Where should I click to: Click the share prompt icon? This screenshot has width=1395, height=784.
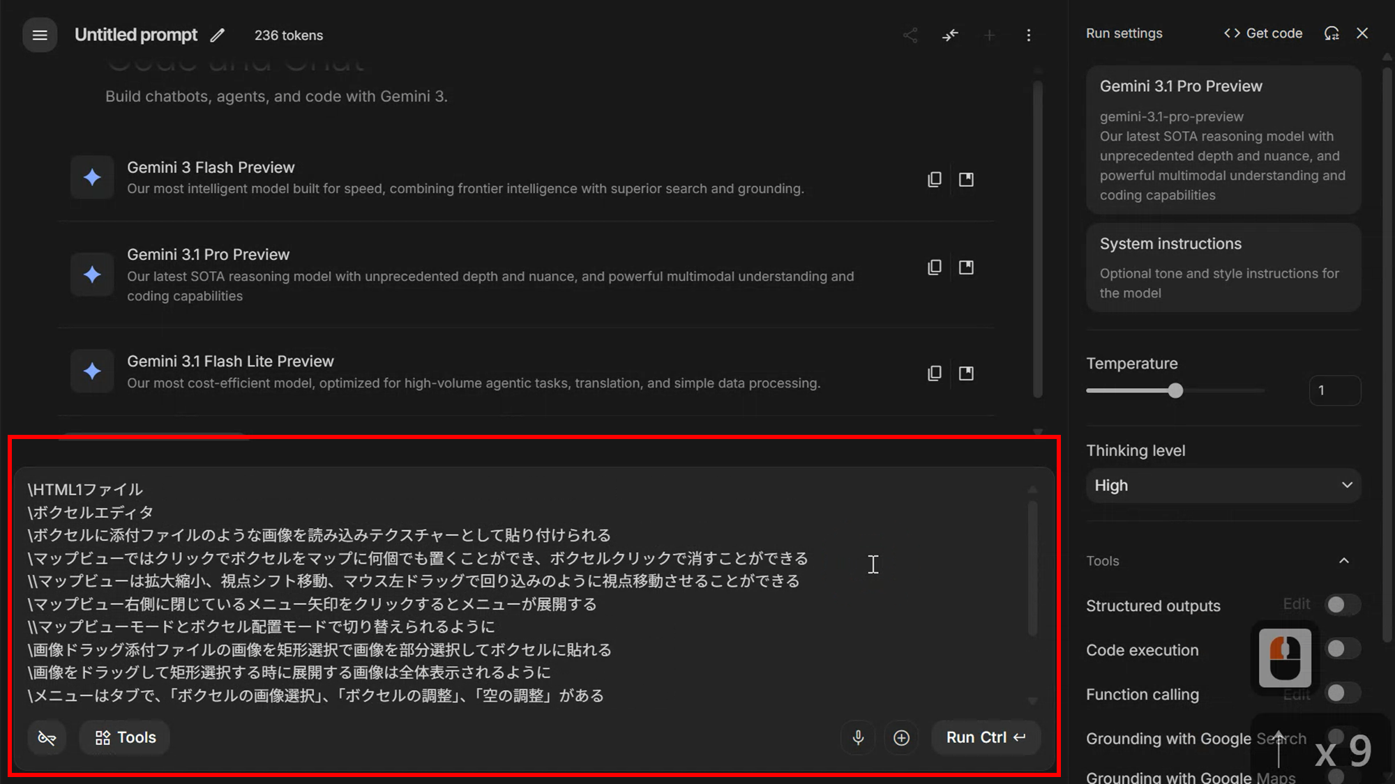(910, 35)
